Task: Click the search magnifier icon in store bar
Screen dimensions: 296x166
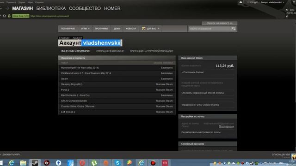Action: [x=234, y=29]
